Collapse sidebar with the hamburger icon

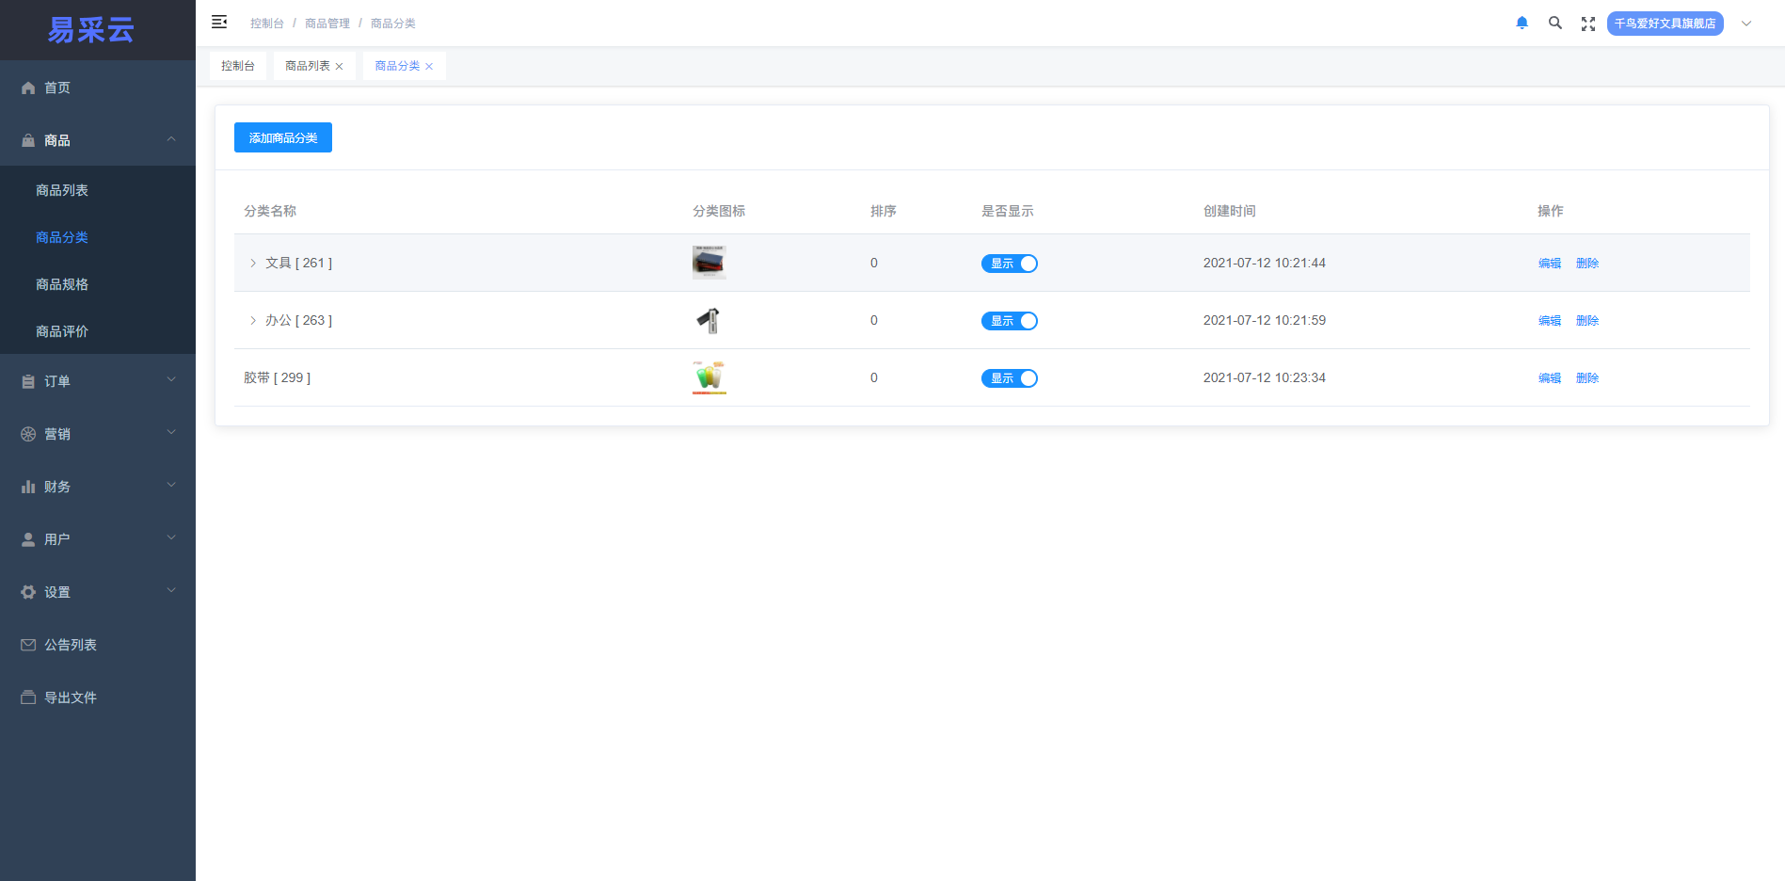click(219, 23)
